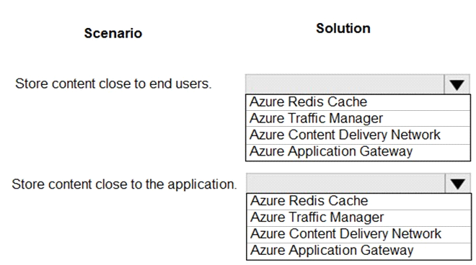476x265 pixels.
Task: Click the 'Store content close to end users' text
Action: [113, 84]
